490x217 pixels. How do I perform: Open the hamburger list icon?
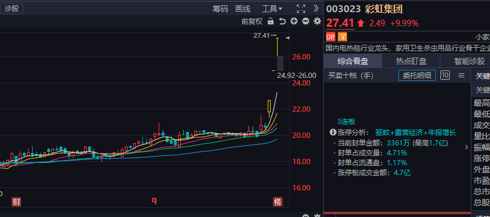point(461,76)
